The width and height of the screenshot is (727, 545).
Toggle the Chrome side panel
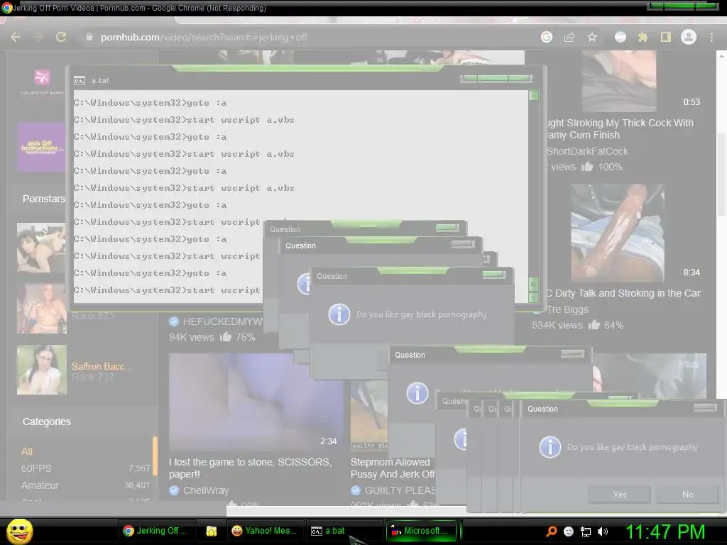[666, 37]
